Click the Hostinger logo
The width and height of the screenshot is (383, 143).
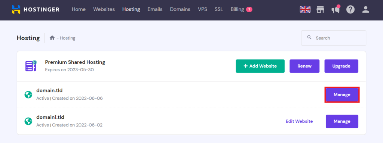(x=36, y=9)
